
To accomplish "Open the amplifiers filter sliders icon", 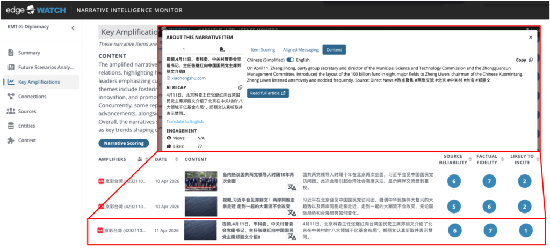I will pos(140,159).
